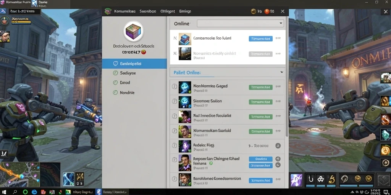Image resolution: width=391 pixels, height=195 pixels.
Task: Click the blue button in the Gamtamoie Ro Iulanl row
Action: [x=260, y=38]
